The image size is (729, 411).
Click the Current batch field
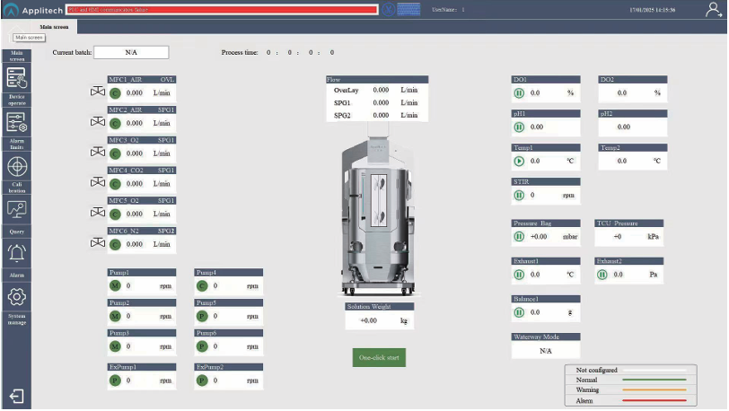coord(131,53)
